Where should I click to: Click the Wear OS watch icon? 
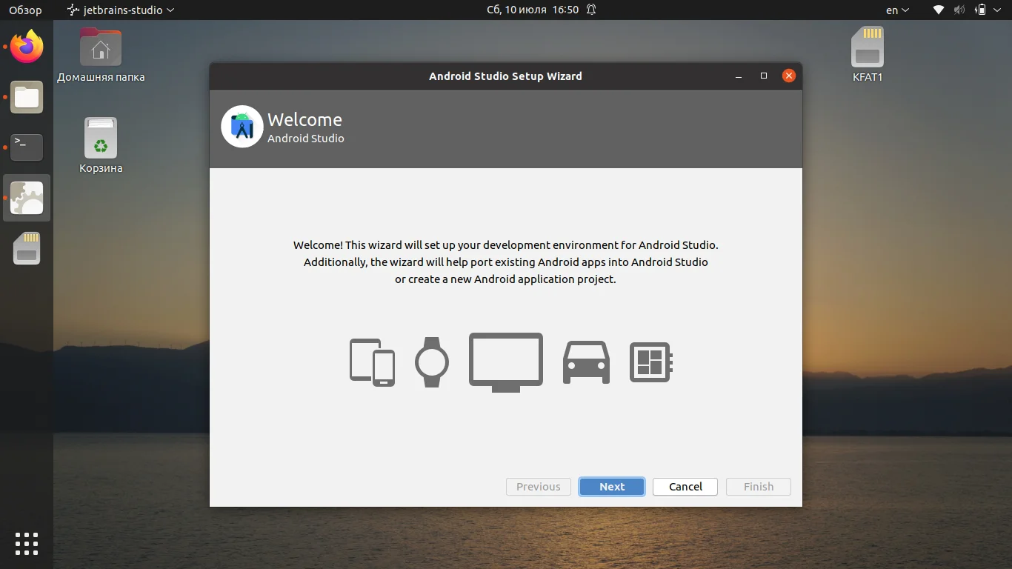tap(432, 362)
